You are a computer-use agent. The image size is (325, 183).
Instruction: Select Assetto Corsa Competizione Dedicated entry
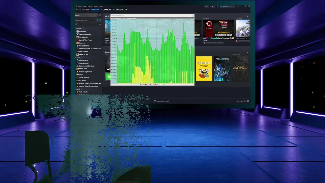click(90, 83)
